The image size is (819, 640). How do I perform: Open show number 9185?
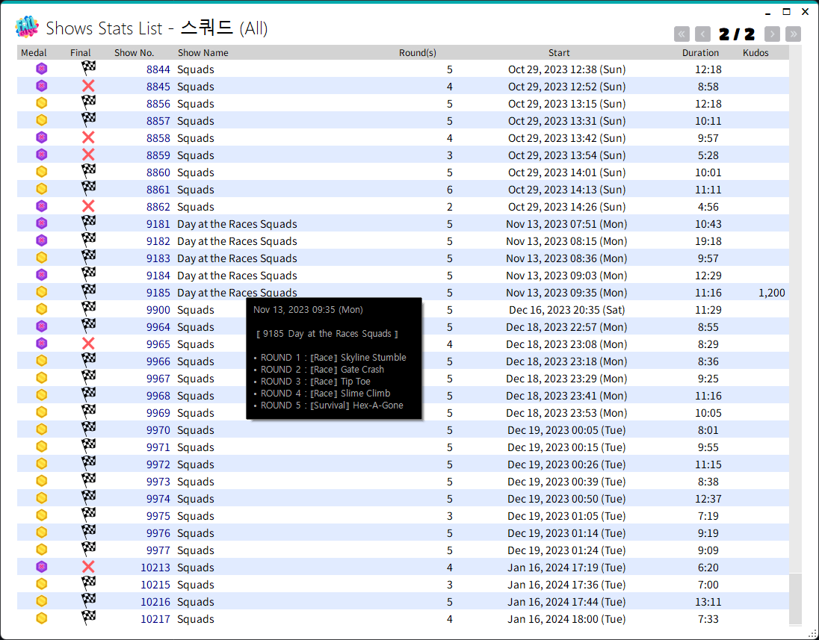tap(158, 293)
